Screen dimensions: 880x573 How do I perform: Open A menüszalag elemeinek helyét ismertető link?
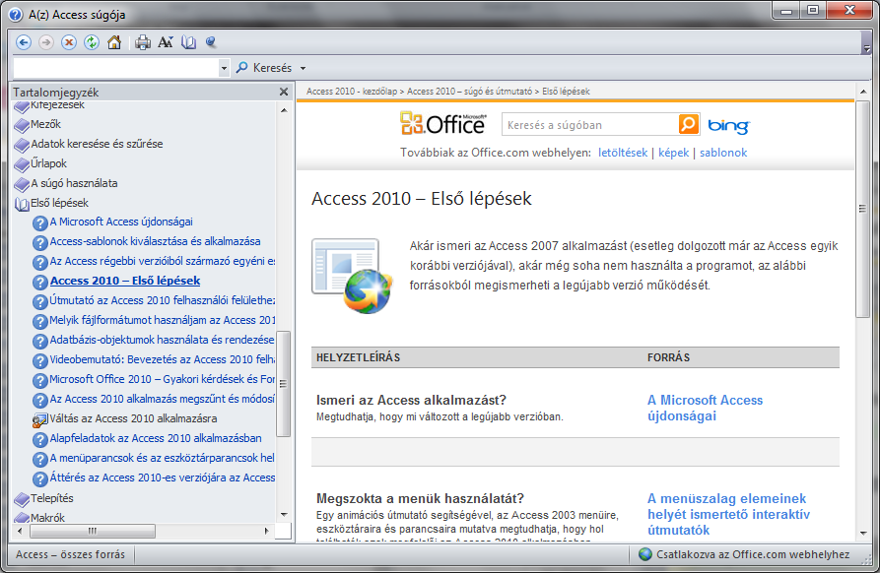tap(728, 514)
